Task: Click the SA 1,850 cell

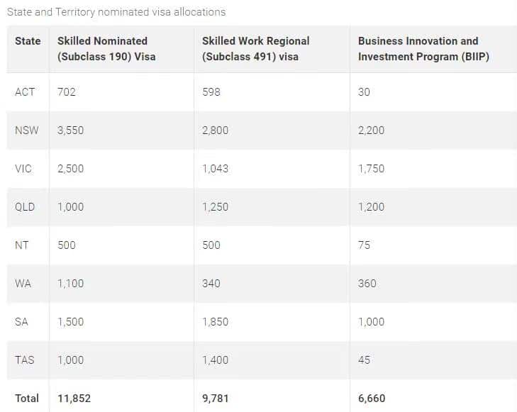Action: coord(215,322)
